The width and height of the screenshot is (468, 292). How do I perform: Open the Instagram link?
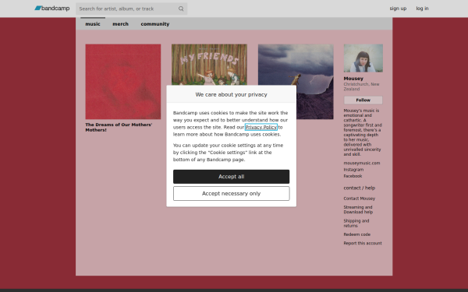[353, 170]
